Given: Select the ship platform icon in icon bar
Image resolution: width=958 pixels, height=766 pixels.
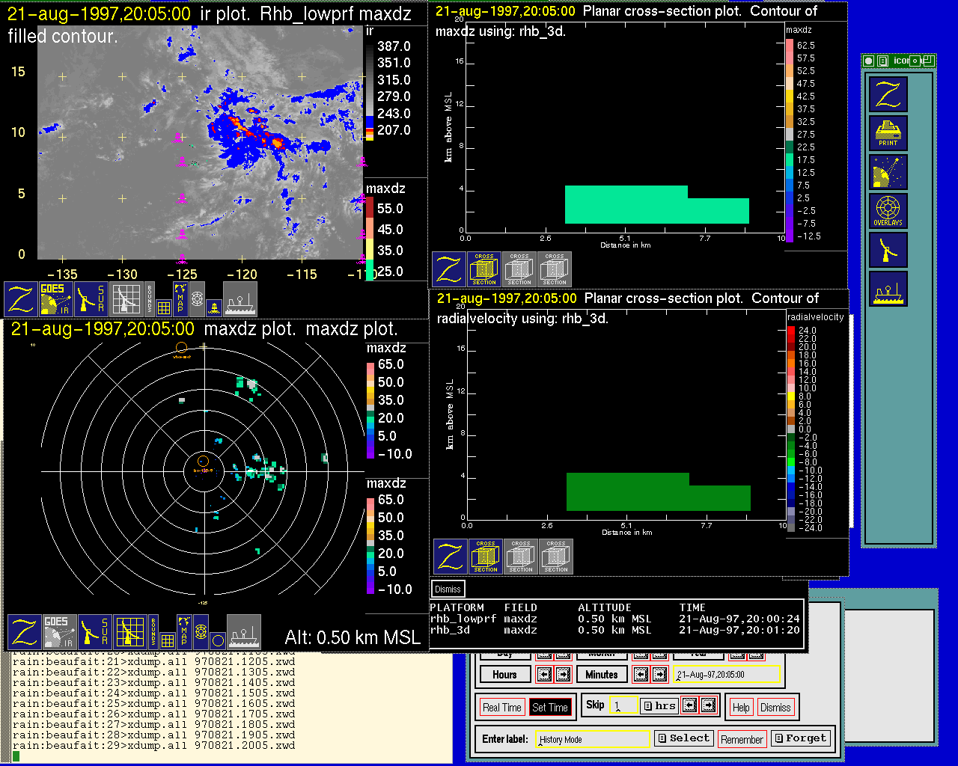Looking at the screenshot, I should [x=888, y=289].
